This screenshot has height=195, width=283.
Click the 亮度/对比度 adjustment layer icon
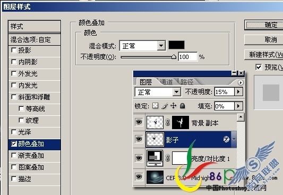(155, 158)
